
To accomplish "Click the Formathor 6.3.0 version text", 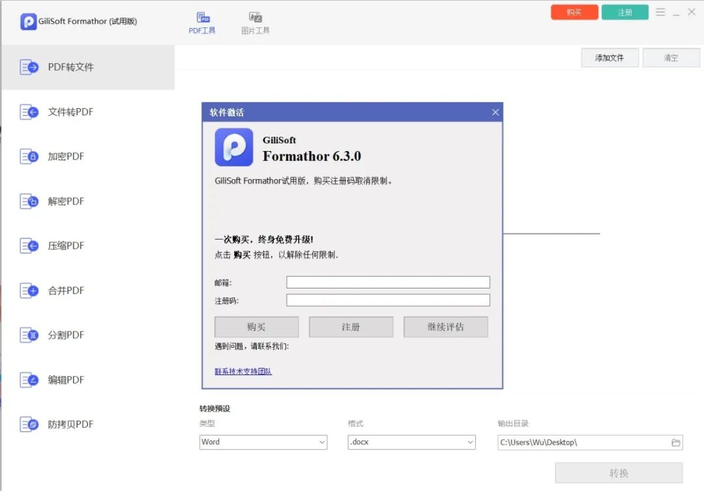I will pos(312,156).
